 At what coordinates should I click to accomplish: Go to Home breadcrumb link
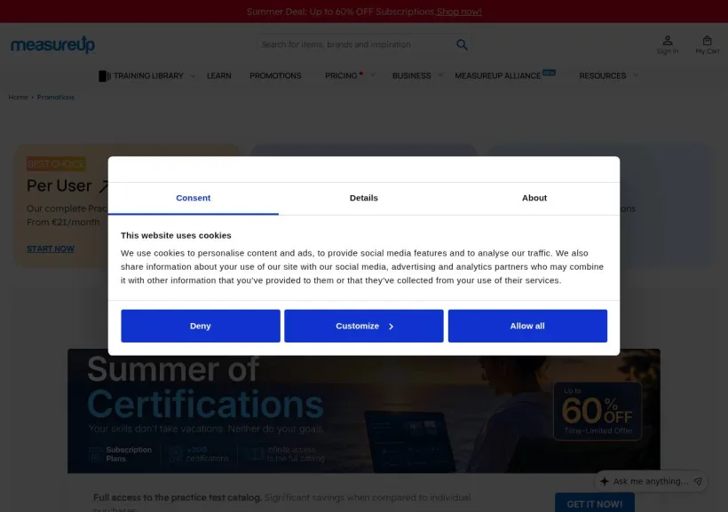pos(18,97)
